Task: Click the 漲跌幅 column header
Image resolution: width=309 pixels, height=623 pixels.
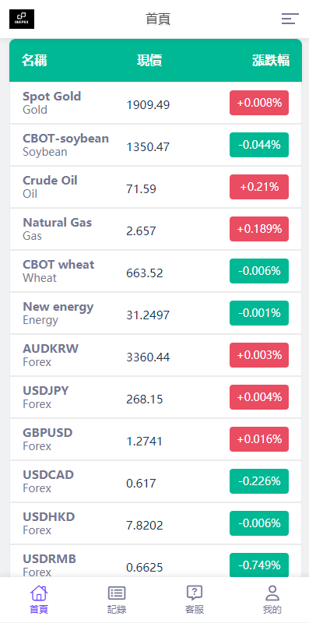Action: pos(271,61)
